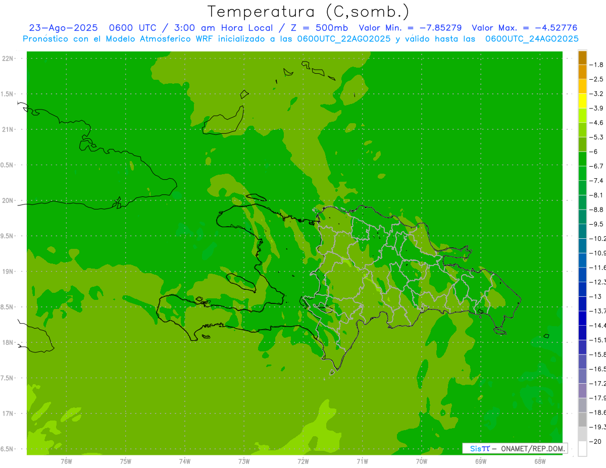Pick the gray swatch between -18.6 and -19.3

[x=582, y=420]
